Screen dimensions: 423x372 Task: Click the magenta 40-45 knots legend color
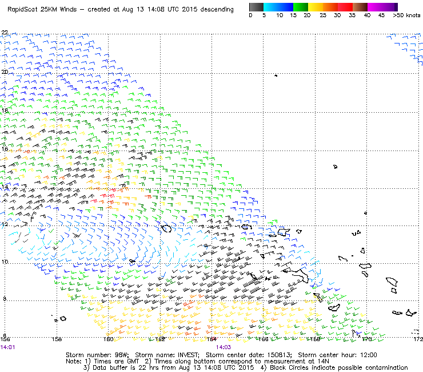point(375,7)
